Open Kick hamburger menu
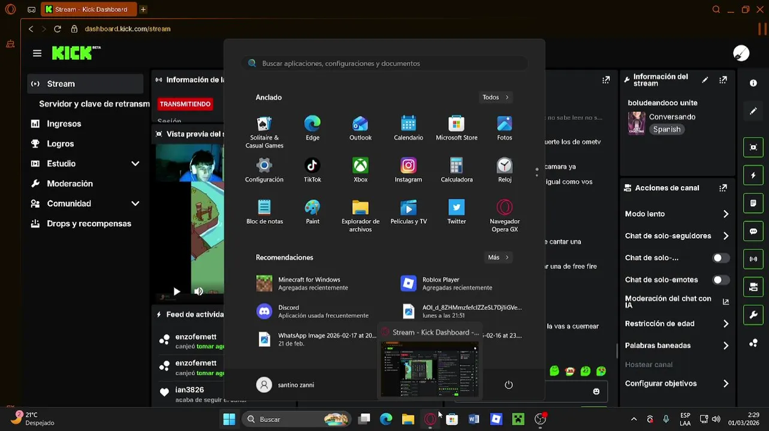This screenshot has height=431, width=769. pyautogui.click(x=37, y=53)
